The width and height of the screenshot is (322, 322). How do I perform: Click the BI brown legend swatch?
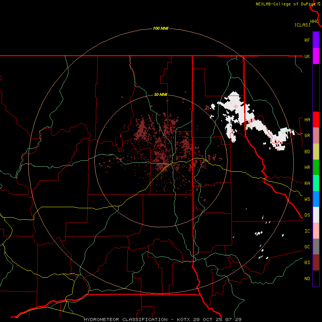tap(316, 263)
